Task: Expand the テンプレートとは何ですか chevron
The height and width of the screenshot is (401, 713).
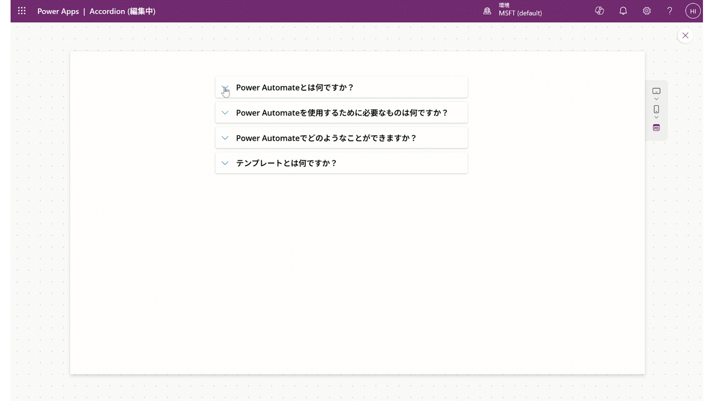Action: click(x=225, y=163)
